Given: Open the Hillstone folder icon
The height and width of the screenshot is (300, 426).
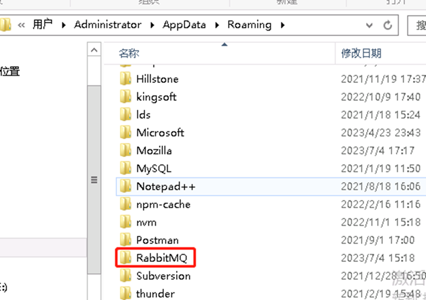Looking at the screenshot, I should click(126, 79).
